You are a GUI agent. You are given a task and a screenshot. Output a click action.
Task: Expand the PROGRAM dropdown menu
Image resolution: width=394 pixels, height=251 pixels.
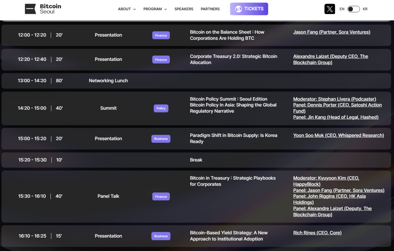[x=155, y=9]
